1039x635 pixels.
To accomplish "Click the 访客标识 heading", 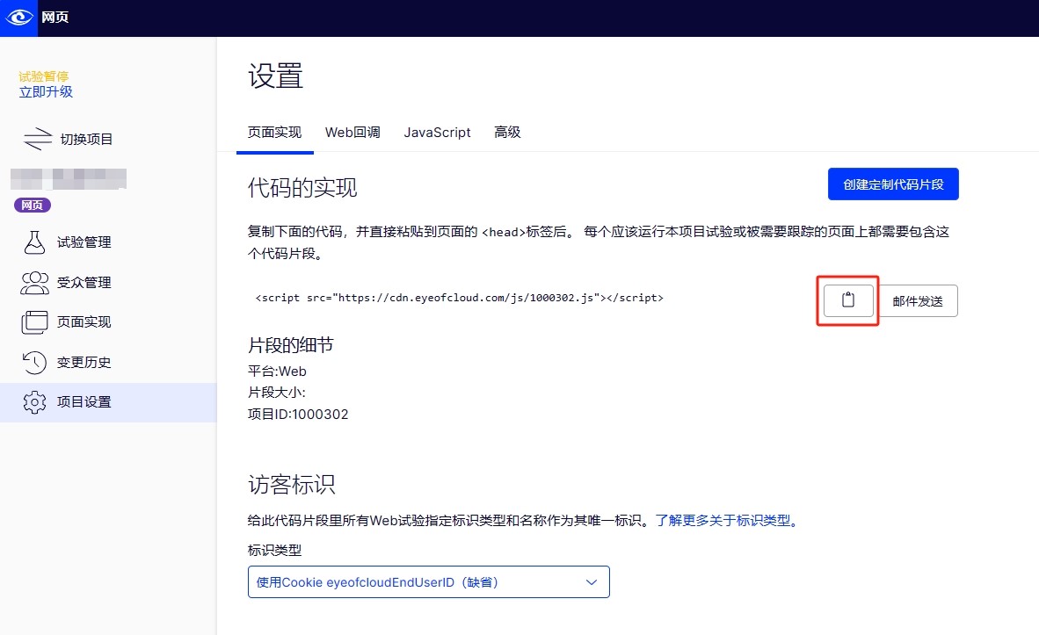I will [292, 485].
